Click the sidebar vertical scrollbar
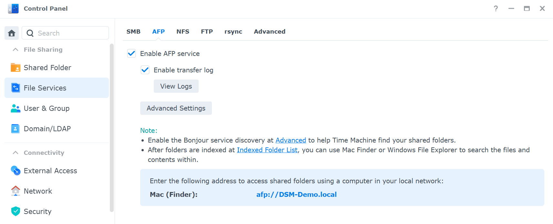The height and width of the screenshot is (224, 553). coord(112,128)
